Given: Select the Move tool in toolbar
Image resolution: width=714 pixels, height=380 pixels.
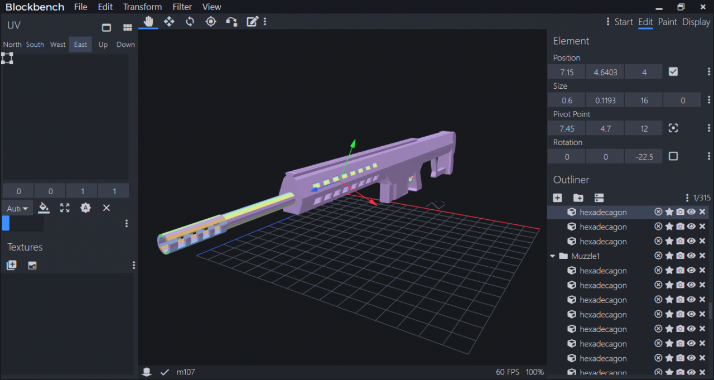Looking at the screenshot, I should 169,22.
